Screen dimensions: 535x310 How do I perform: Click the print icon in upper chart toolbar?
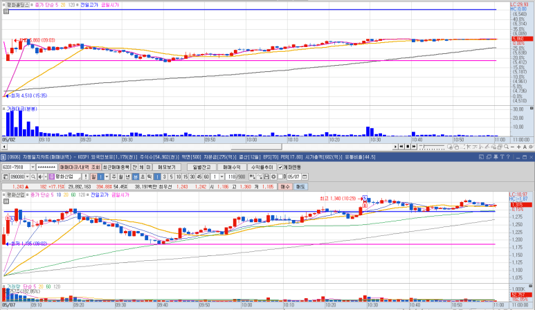[500, 147]
